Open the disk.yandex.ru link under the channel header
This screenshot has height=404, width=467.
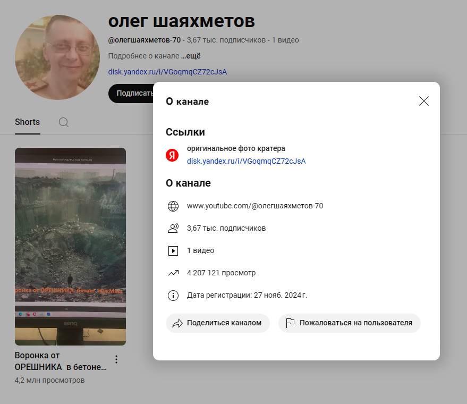click(x=167, y=72)
